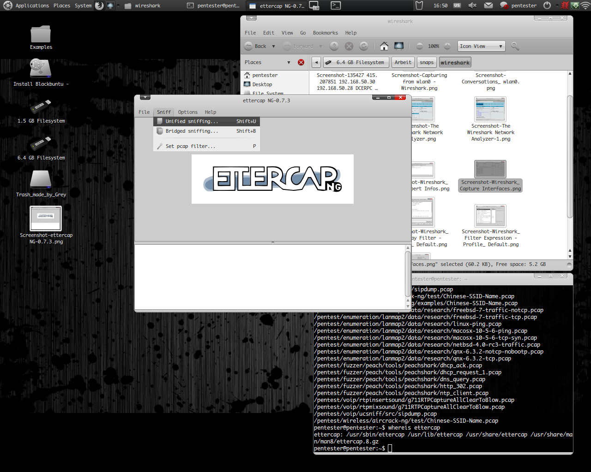Jump to the Arbeit folder in path bar
591x472 pixels.
tap(403, 62)
